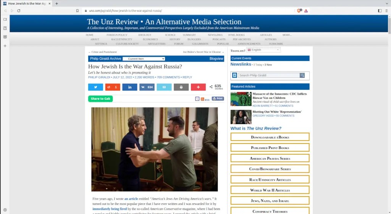Toggle the browser sidebar panel icon
The width and height of the screenshot is (391, 214).
pyautogui.click(x=380, y=11)
